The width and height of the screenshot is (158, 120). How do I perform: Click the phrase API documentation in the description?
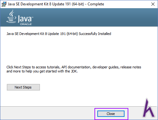(76, 67)
